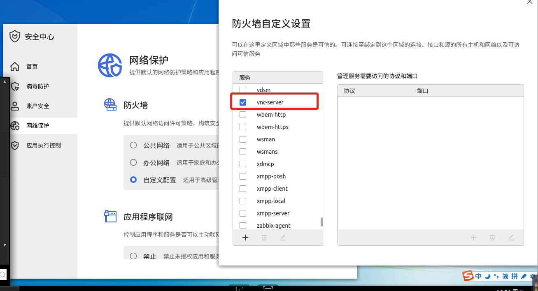This screenshot has width=538, height=291.
Task: Choose the 办公网络 office network option
Action: click(133, 162)
